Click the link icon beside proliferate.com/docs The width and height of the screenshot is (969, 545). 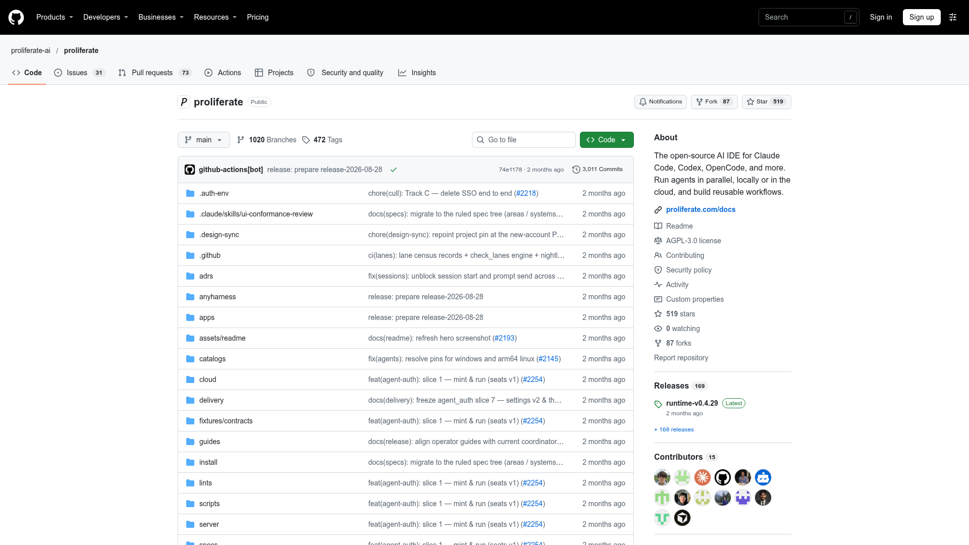[658, 210]
